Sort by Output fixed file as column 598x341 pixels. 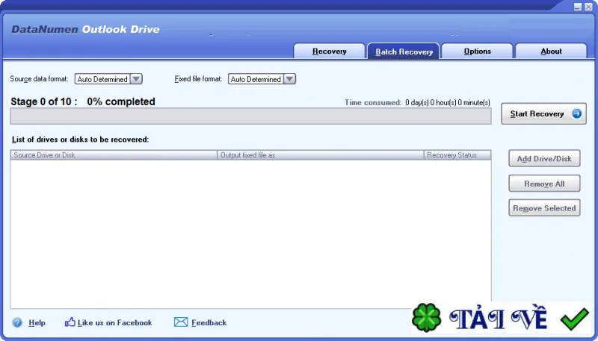[x=321, y=155]
